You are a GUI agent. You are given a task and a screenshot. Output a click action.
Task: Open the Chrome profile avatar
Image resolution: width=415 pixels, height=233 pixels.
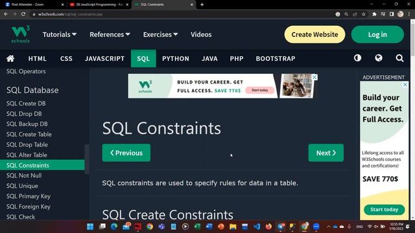click(x=401, y=14)
